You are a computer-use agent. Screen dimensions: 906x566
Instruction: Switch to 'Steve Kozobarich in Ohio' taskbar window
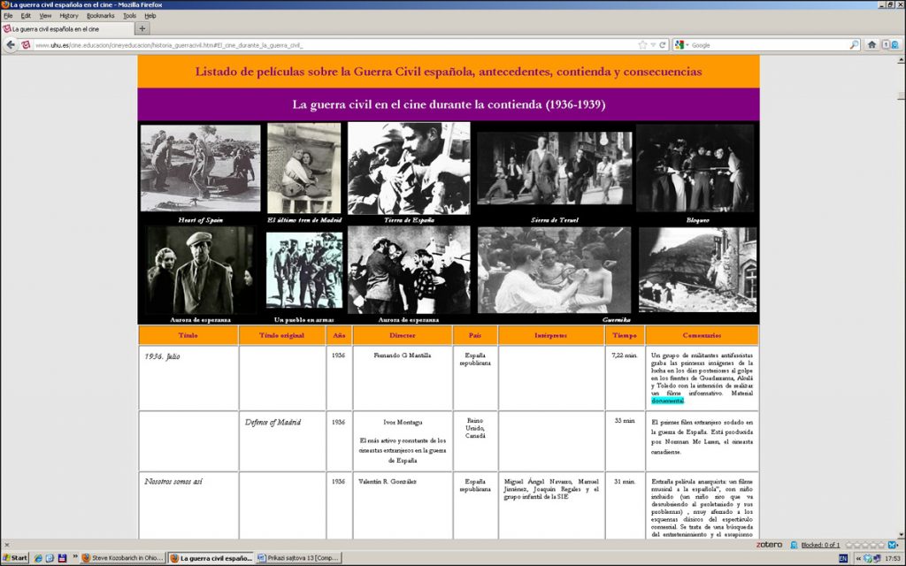[122, 558]
